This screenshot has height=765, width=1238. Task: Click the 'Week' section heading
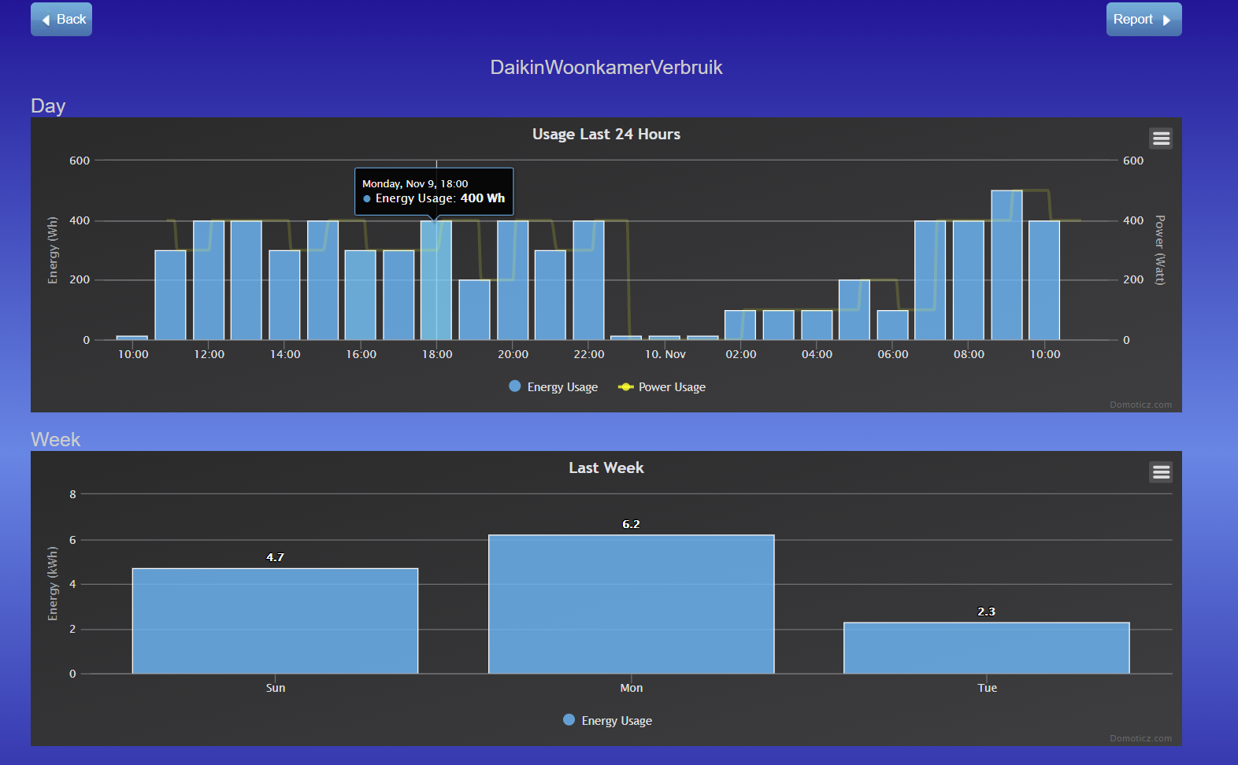pos(55,440)
